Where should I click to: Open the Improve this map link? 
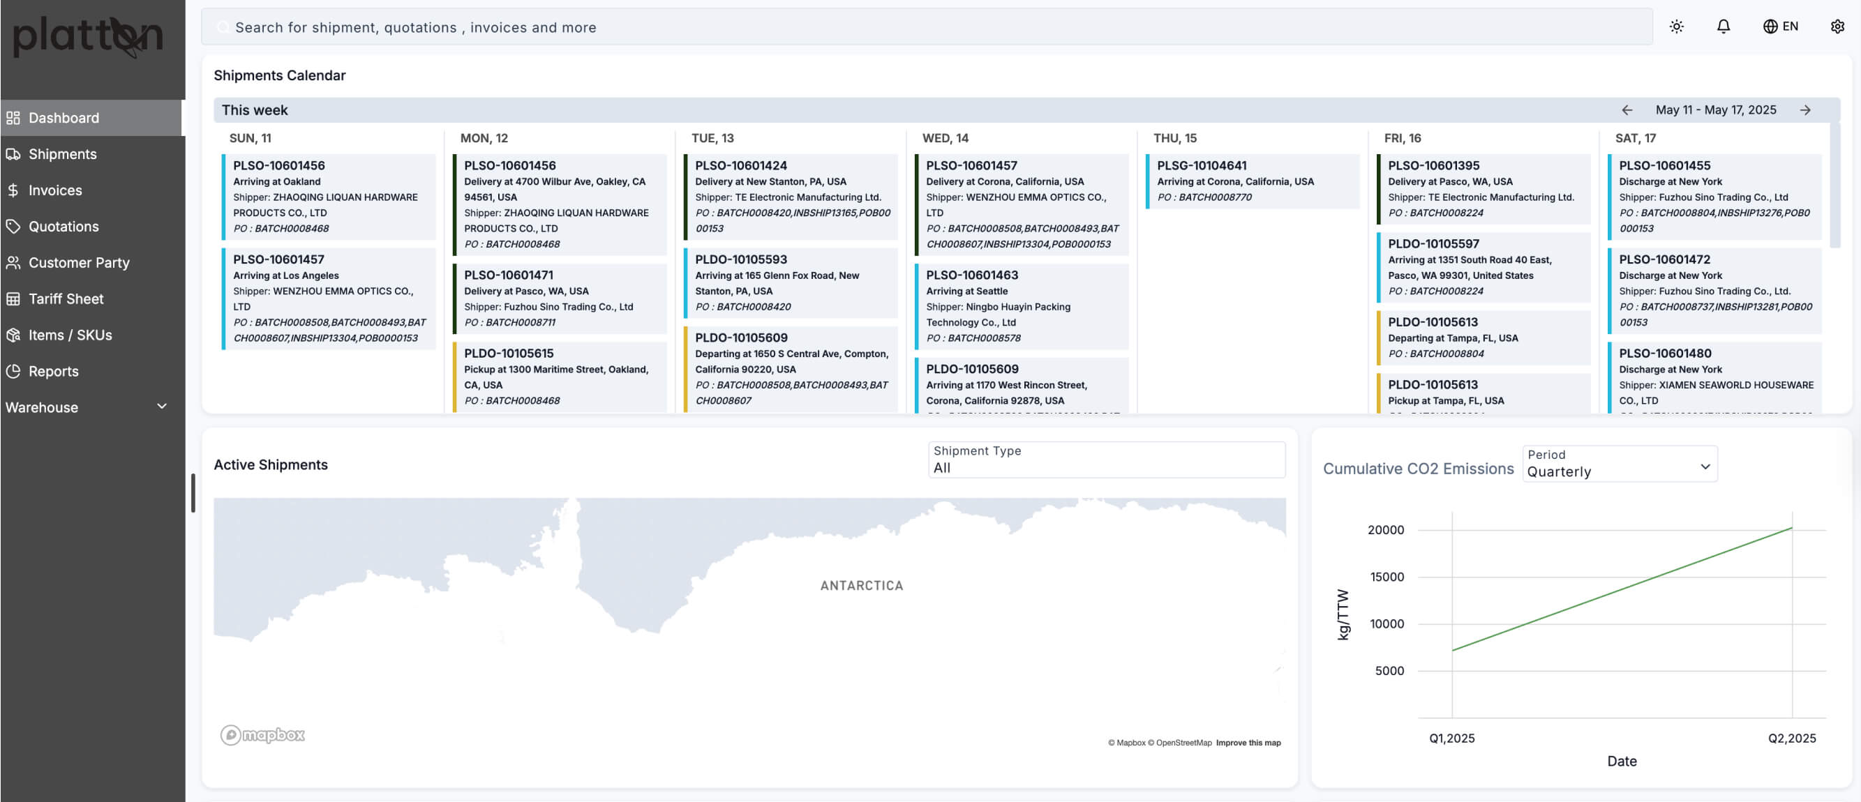pyautogui.click(x=1248, y=742)
